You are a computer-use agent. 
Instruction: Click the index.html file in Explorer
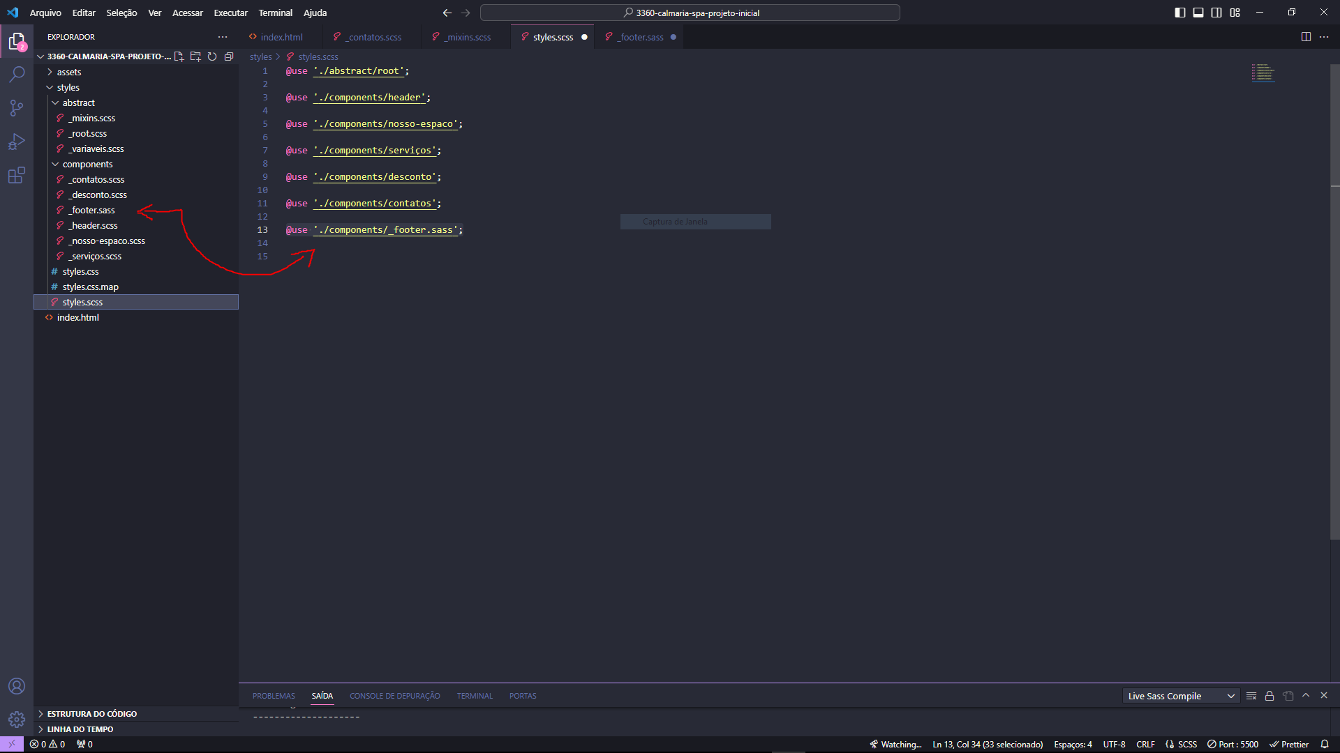click(x=77, y=317)
